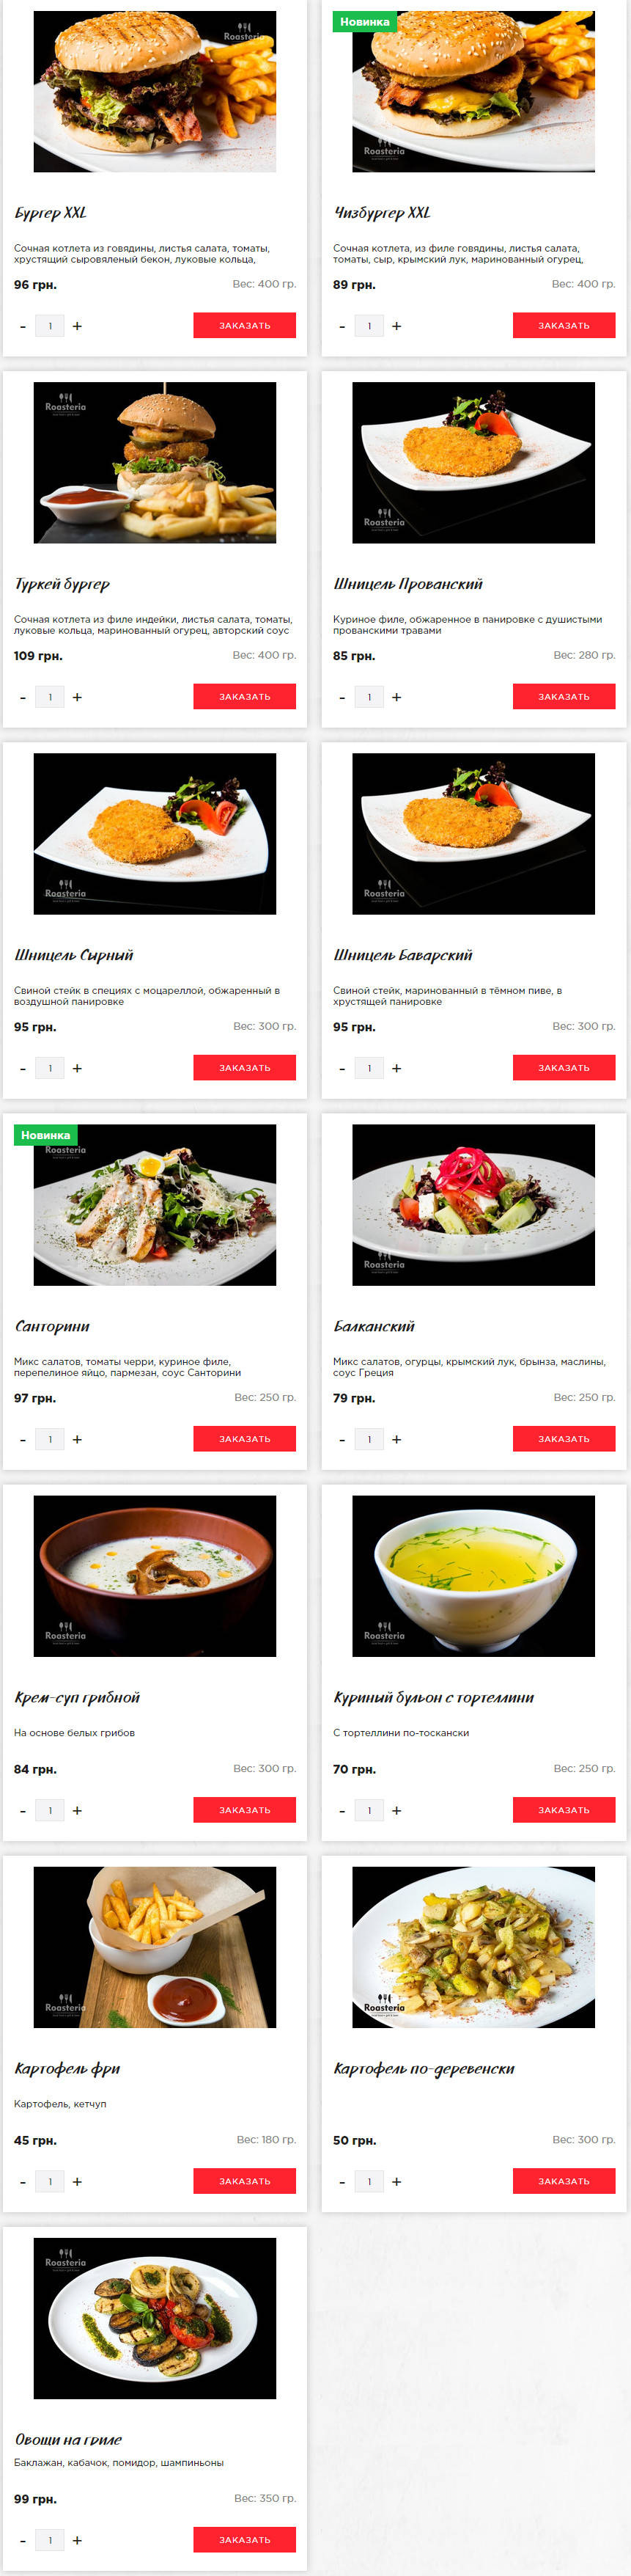This screenshot has height=2576, width=631.
Task: Click minus icon for Шницель Прованский
Action: 342,697
